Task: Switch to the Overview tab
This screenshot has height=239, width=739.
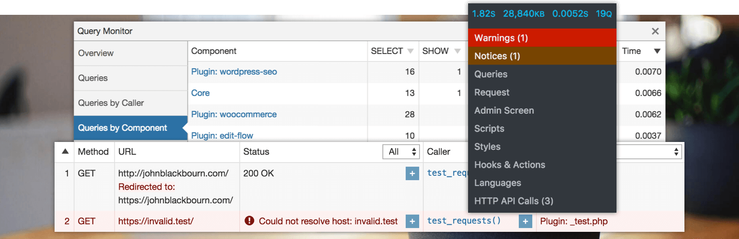Action: click(x=96, y=54)
